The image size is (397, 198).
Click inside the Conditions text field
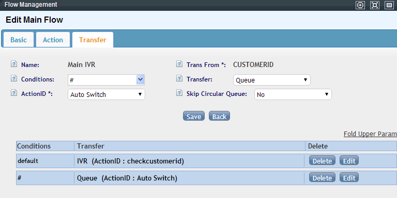(102, 80)
